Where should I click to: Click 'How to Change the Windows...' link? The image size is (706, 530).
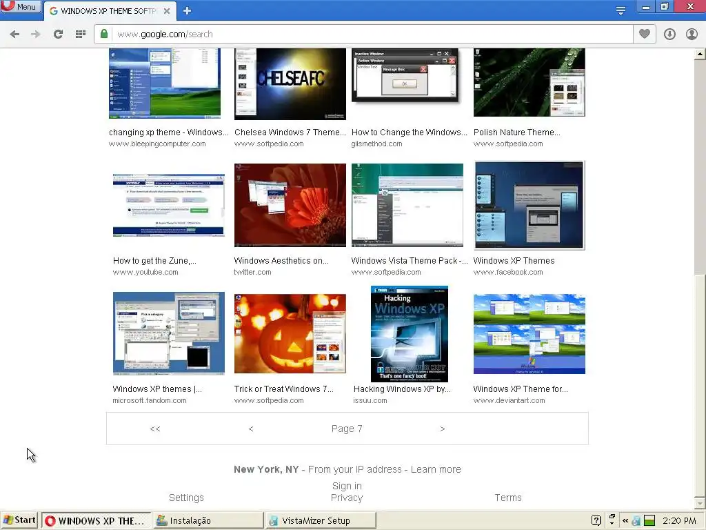(409, 132)
